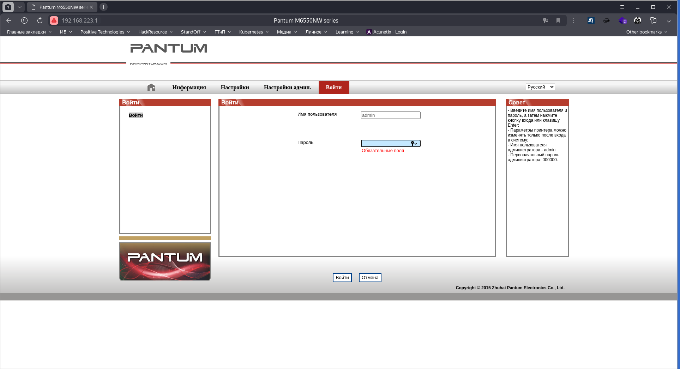This screenshot has height=369, width=680.
Task: Click the Пароль label
Action: (x=305, y=143)
